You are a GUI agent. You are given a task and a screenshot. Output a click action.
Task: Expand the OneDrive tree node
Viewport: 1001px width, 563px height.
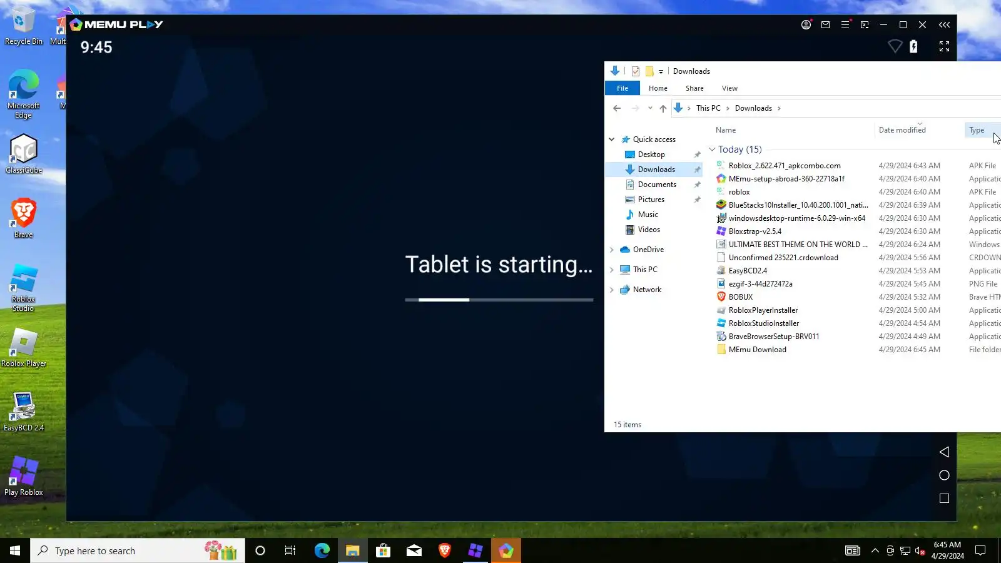point(612,250)
